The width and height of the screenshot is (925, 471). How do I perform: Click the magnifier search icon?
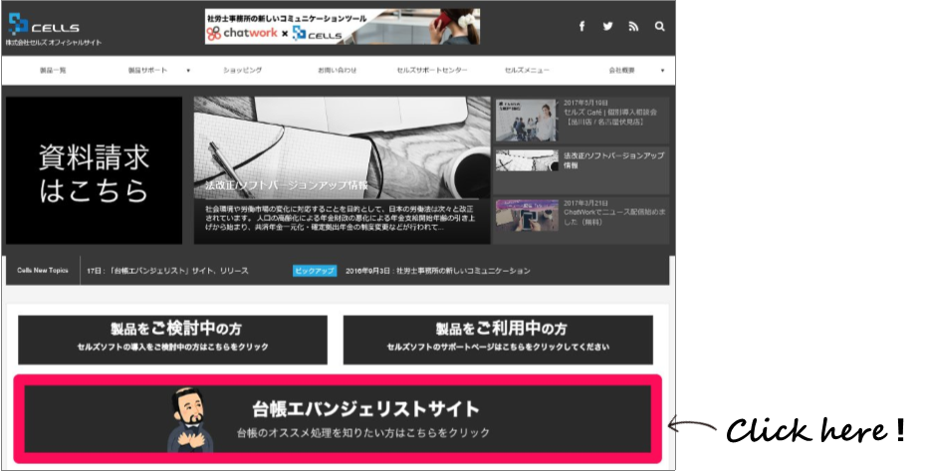click(x=659, y=26)
